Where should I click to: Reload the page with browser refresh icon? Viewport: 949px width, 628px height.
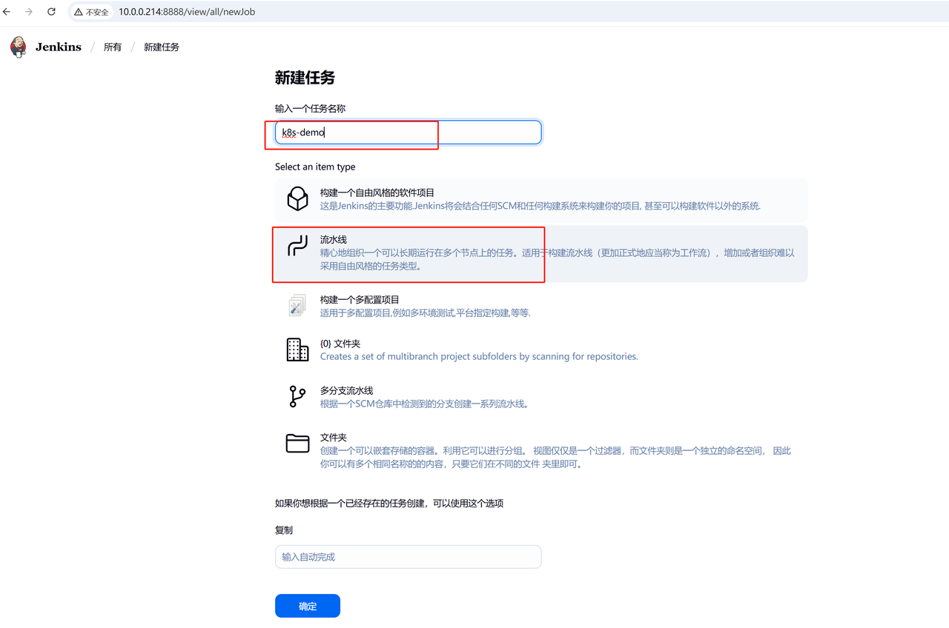click(51, 12)
